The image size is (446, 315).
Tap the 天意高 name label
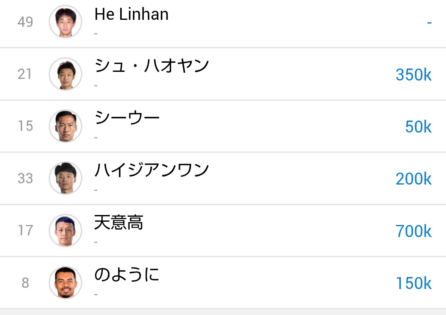119,223
